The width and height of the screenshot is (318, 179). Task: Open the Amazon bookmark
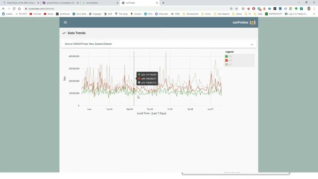click(x=136, y=14)
